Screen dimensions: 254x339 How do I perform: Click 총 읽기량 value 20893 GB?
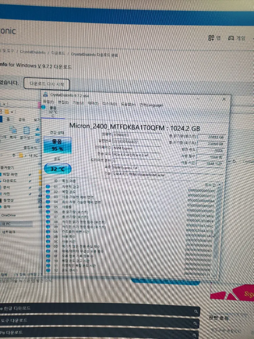pyautogui.click(x=211, y=137)
